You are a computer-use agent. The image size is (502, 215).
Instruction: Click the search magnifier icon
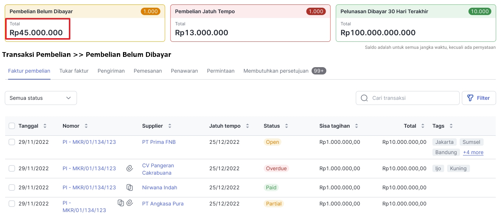tap(364, 98)
